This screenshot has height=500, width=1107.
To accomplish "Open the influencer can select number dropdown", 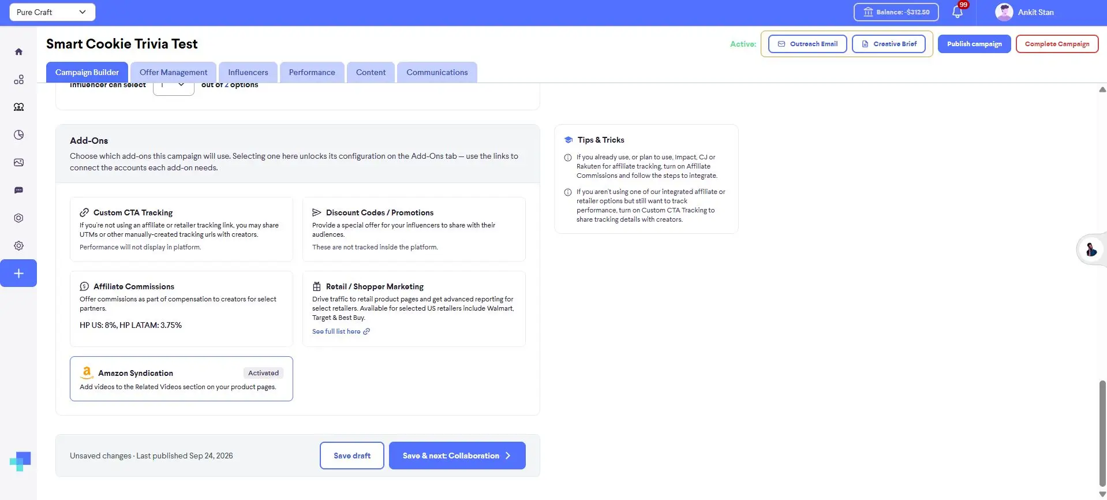I will [x=173, y=85].
